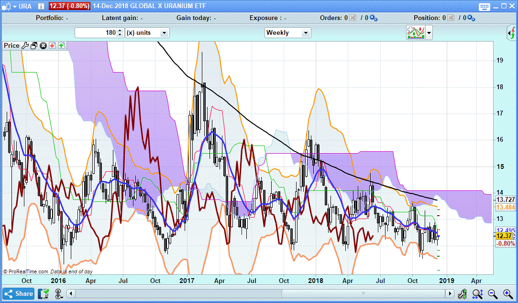Screen dimensions: 518x303
Task: Remove the Price panel with the X icon
Action: point(43,45)
